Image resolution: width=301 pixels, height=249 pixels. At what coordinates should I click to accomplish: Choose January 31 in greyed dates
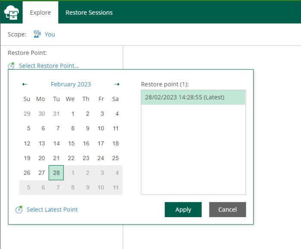[56, 114]
